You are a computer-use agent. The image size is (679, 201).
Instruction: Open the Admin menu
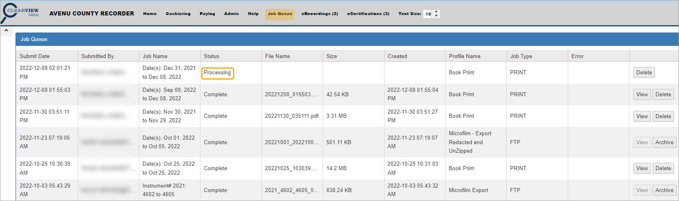tap(231, 14)
